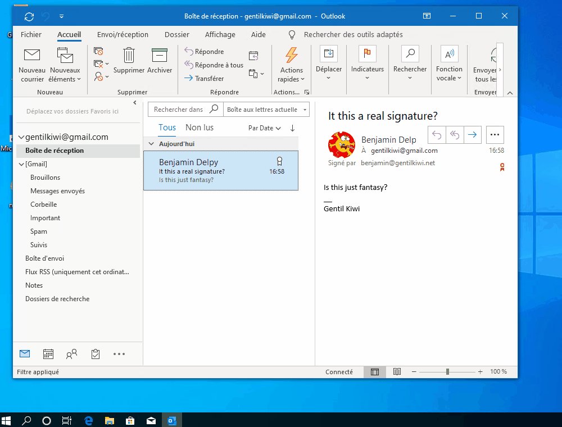Viewport: 562px width, 427px height.
Task: Switch to the Reading view status bar icon
Action: tap(397, 372)
